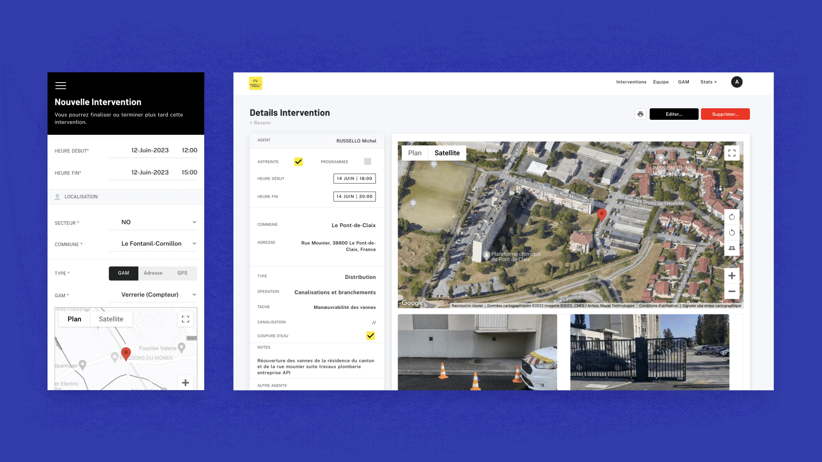
Task: Switch to Plan map tab on mobile view
Action: [x=74, y=319]
